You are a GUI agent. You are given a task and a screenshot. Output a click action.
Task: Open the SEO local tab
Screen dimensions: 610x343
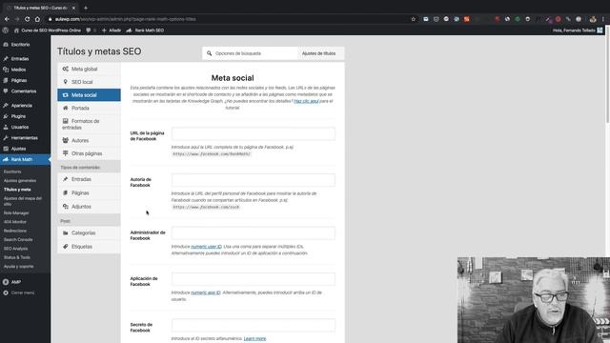89,82
